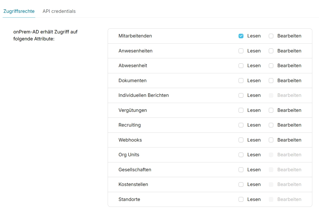
Task: Switch to the API credentials tab
Action: 59,11
